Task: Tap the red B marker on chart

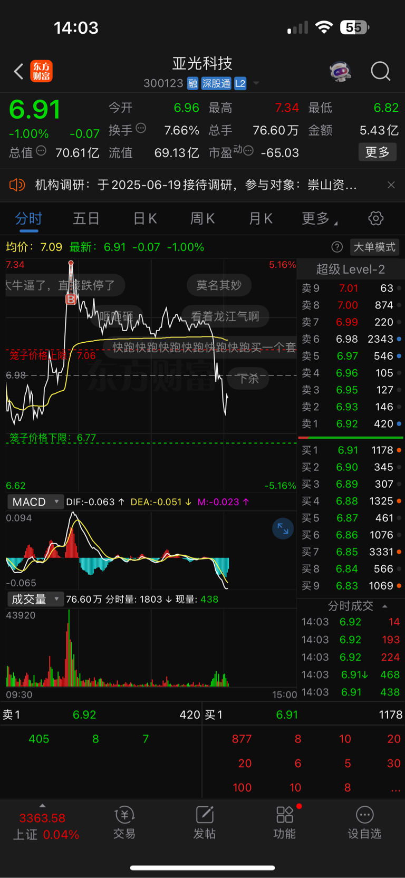Action: [x=71, y=300]
